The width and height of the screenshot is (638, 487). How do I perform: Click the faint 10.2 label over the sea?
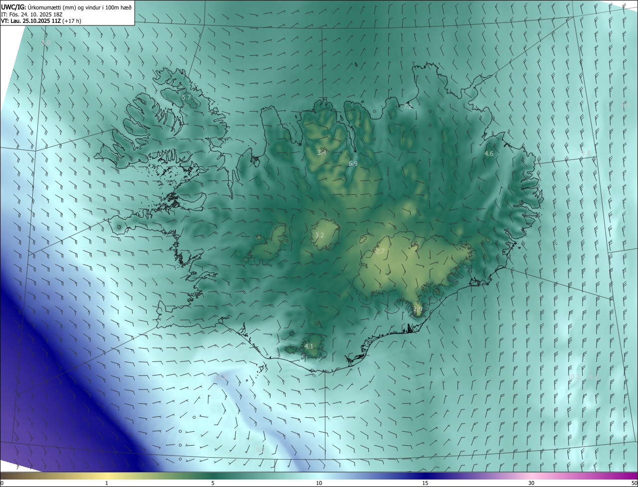[574, 377]
